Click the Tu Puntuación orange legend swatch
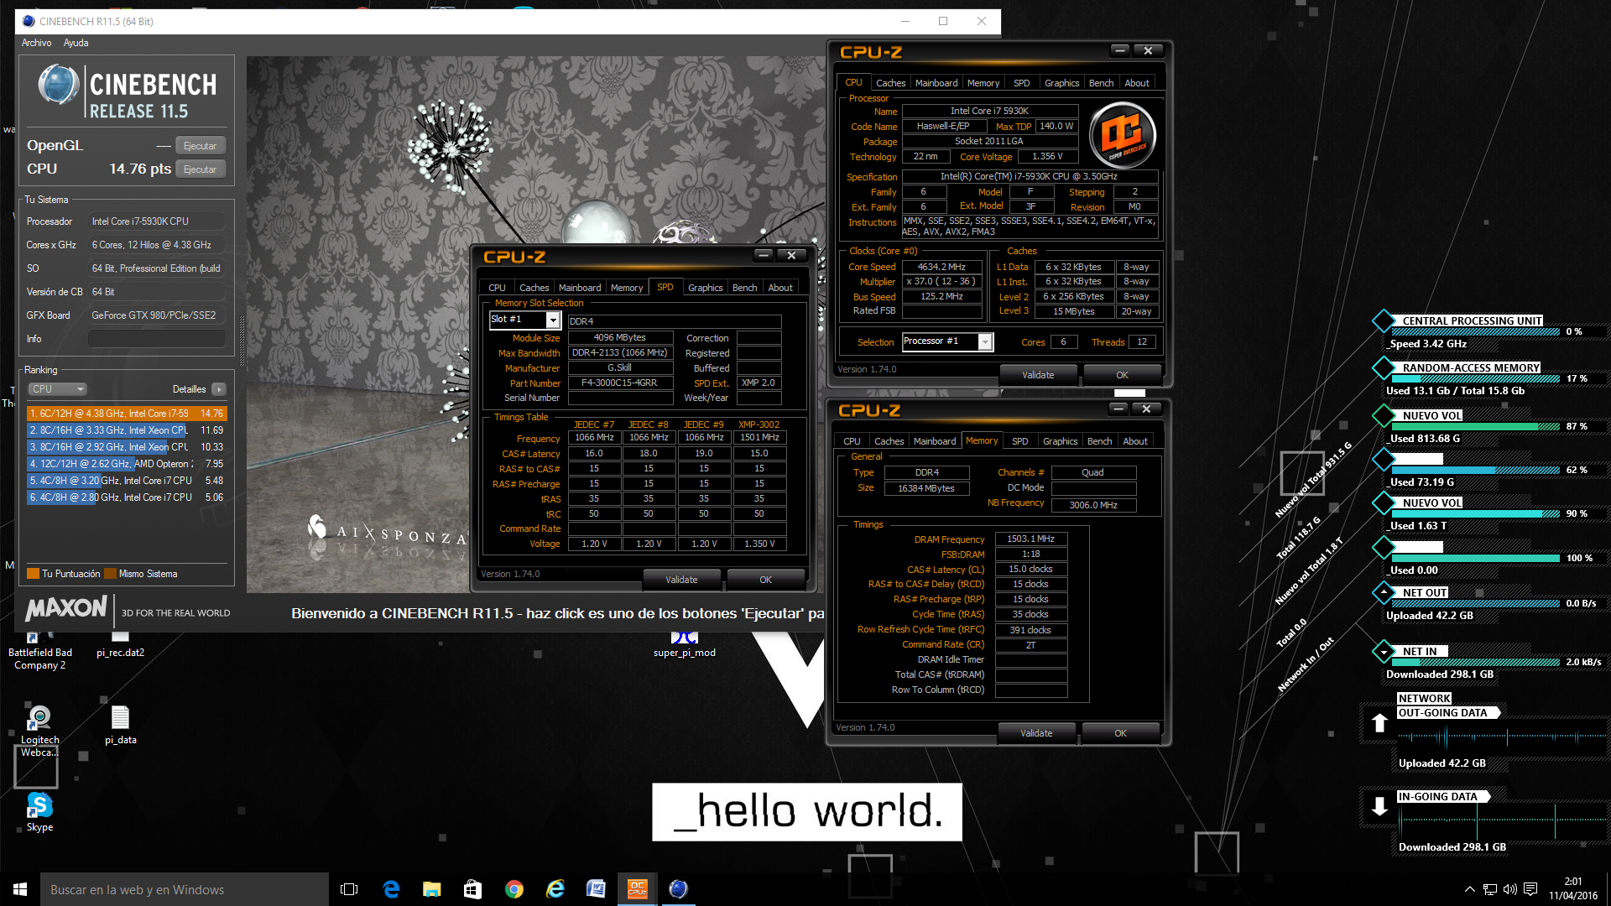The height and width of the screenshot is (906, 1611). pyautogui.click(x=34, y=574)
